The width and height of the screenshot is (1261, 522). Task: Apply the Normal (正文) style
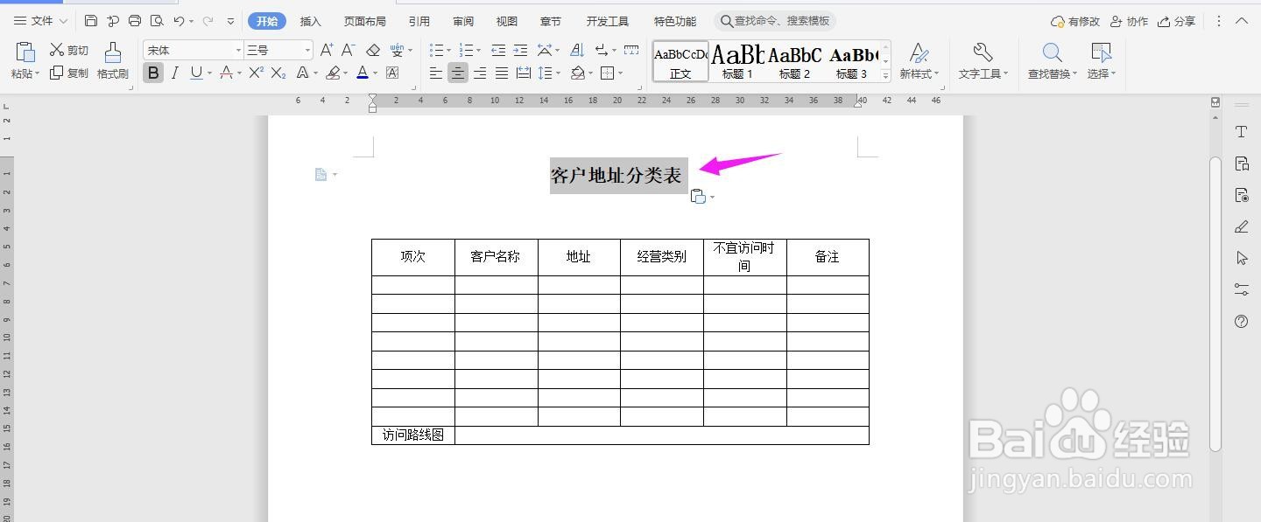point(680,61)
